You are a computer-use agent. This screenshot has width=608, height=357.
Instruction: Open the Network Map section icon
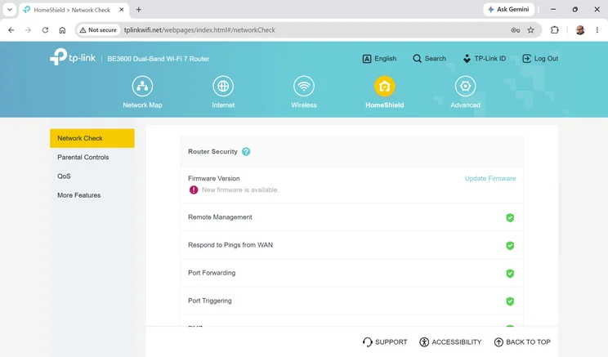(x=142, y=86)
